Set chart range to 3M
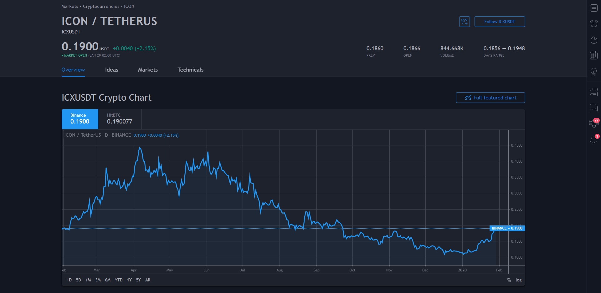601x293 pixels. tap(98, 280)
